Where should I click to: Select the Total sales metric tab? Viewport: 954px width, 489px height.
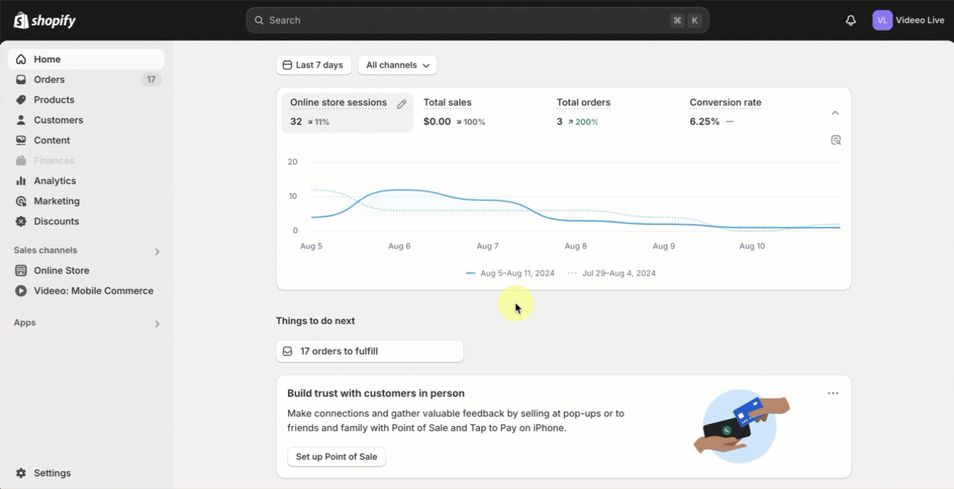[x=447, y=103]
